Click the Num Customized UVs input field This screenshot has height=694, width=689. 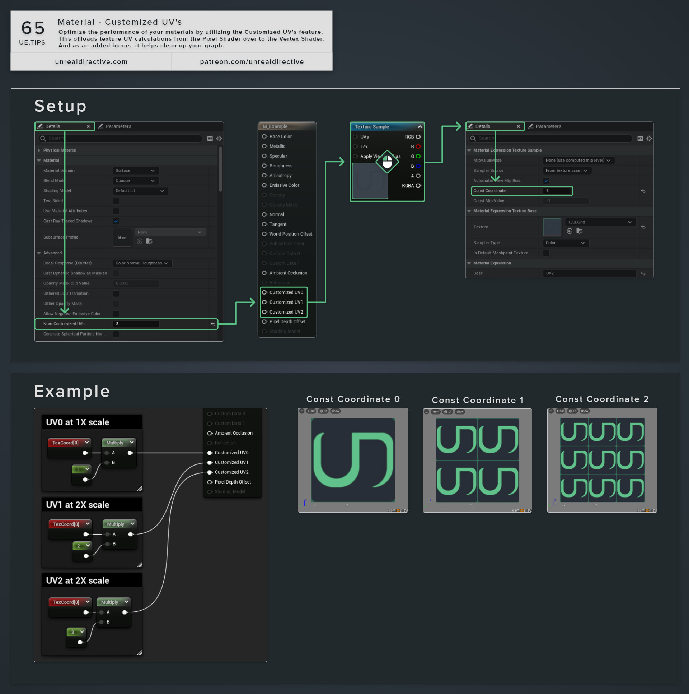pos(136,324)
